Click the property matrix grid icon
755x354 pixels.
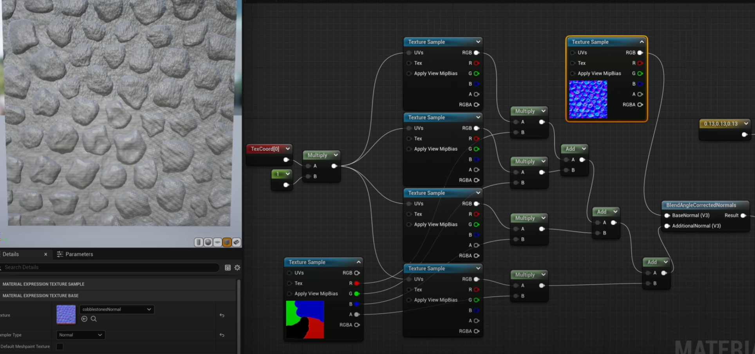click(228, 267)
